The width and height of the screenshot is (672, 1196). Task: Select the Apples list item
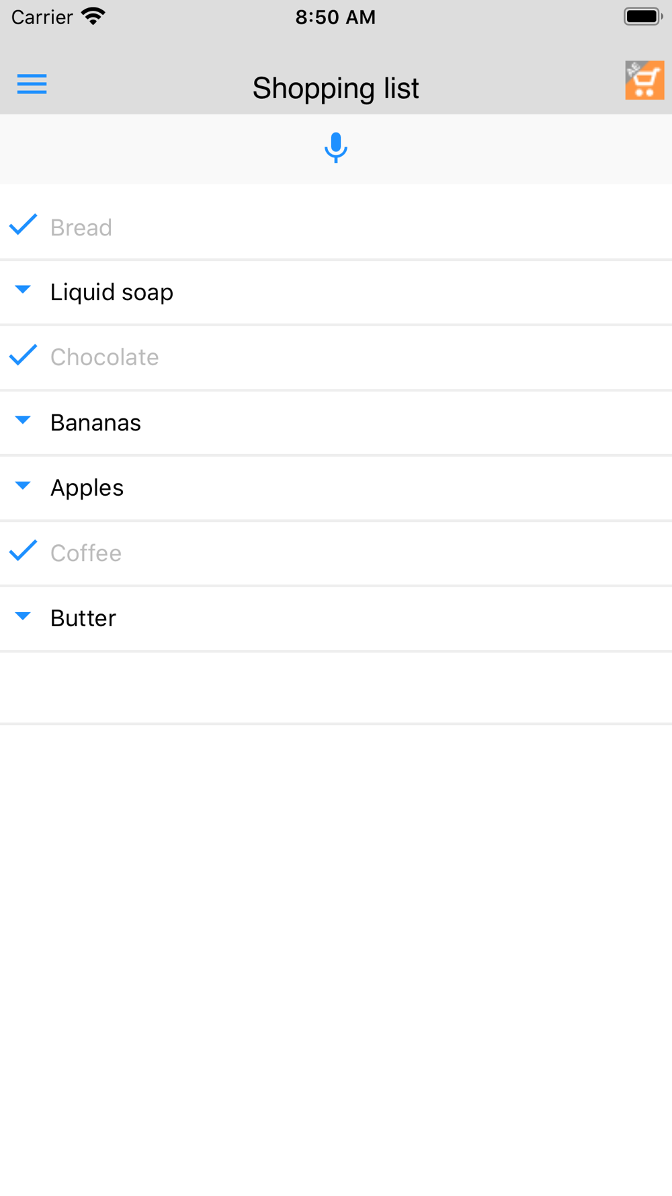click(336, 488)
